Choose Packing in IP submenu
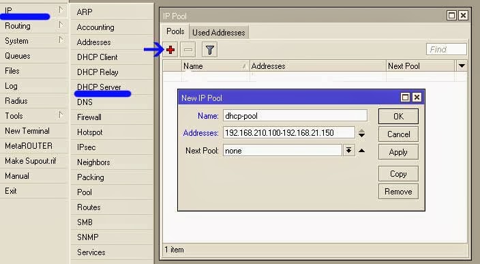 [x=112, y=177]
